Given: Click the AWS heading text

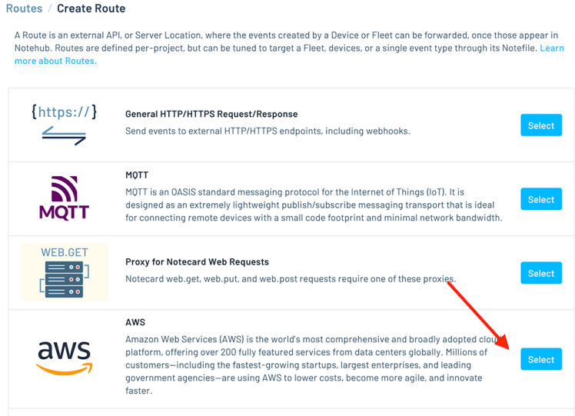Looking at the screenshot, I should tap(135, 322).
